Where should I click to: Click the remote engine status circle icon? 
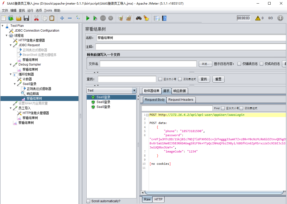280,18
